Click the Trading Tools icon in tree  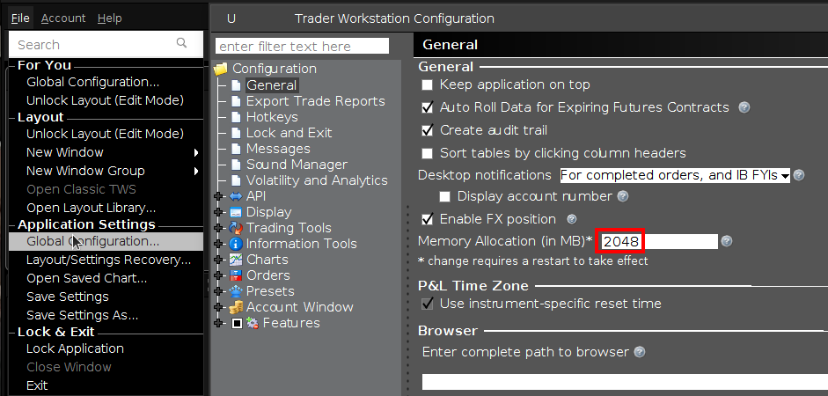[236, 228]
